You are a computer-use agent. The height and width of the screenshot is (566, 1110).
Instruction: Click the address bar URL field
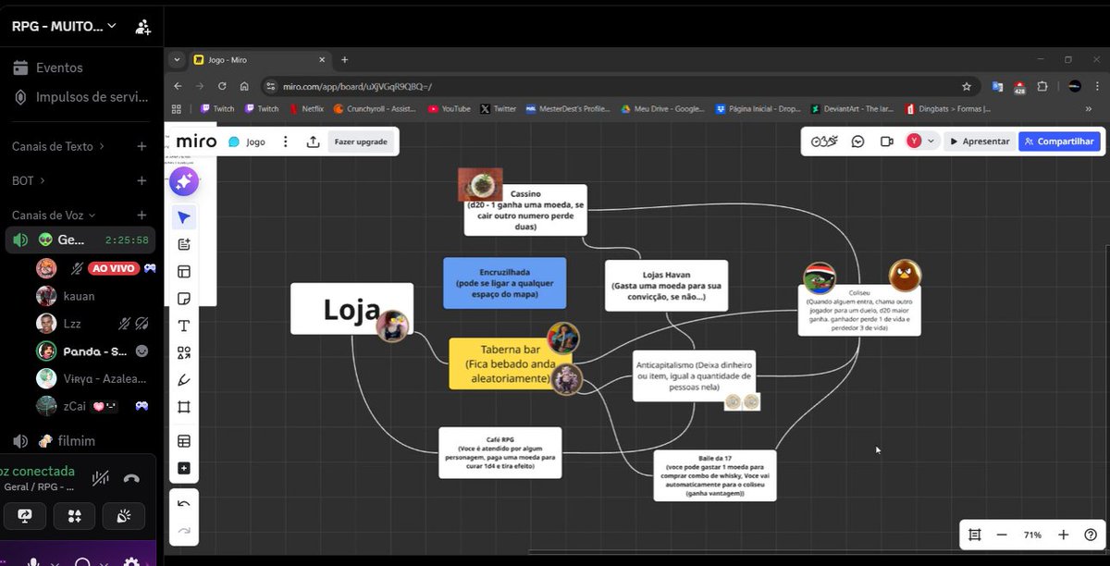[x=610, y=86]
